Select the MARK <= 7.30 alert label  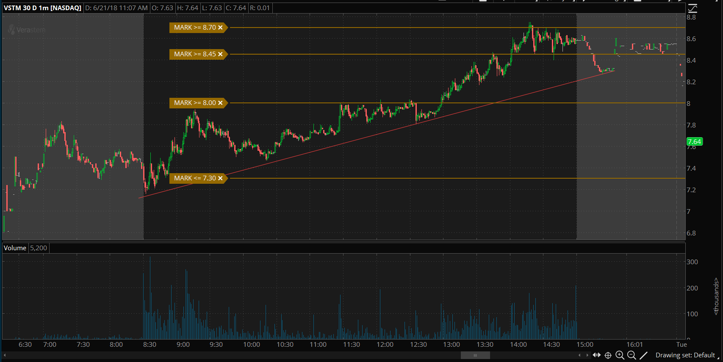click(195, 178)
